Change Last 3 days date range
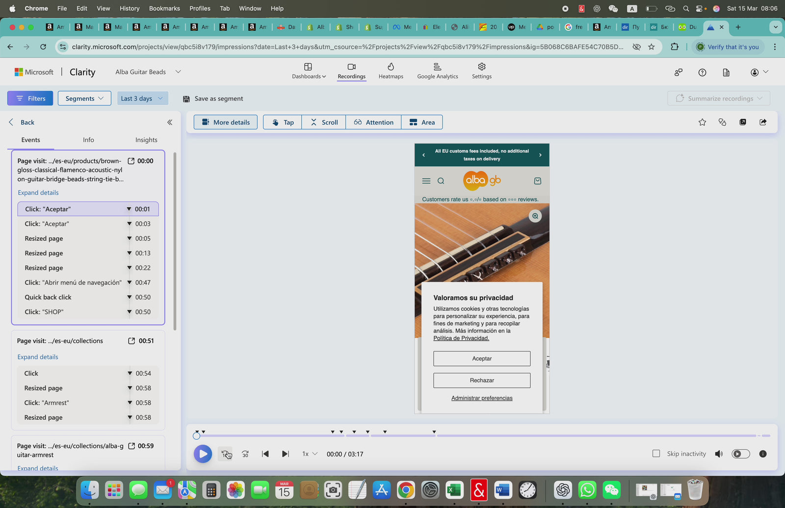Screen dimensions: 785x508 142,99
